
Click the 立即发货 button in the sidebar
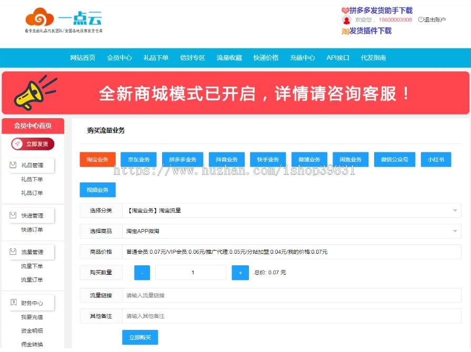pyautogui.click(x=33, y=144)
